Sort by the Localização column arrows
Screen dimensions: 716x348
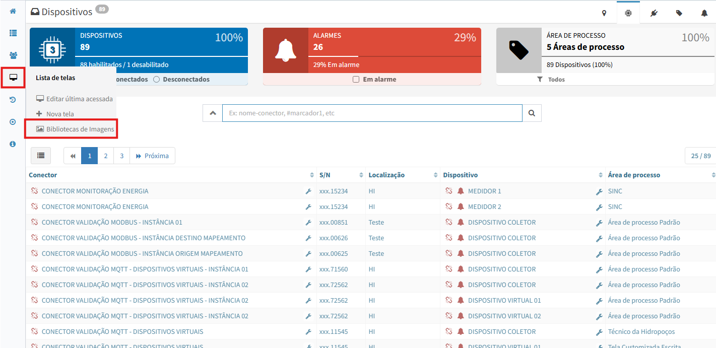(435, 175)
